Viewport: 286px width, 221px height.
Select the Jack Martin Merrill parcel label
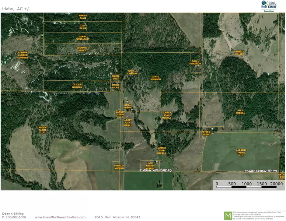[150, 166]
